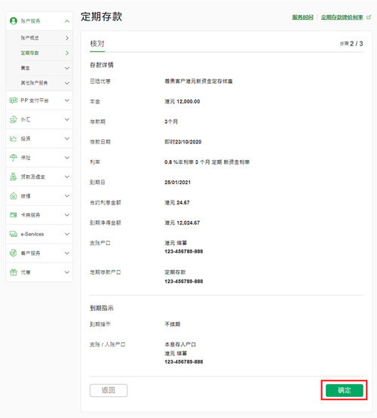Click the interest amount 港元 24.67
This screenshot has height=418, width=377.
[177, 203]
